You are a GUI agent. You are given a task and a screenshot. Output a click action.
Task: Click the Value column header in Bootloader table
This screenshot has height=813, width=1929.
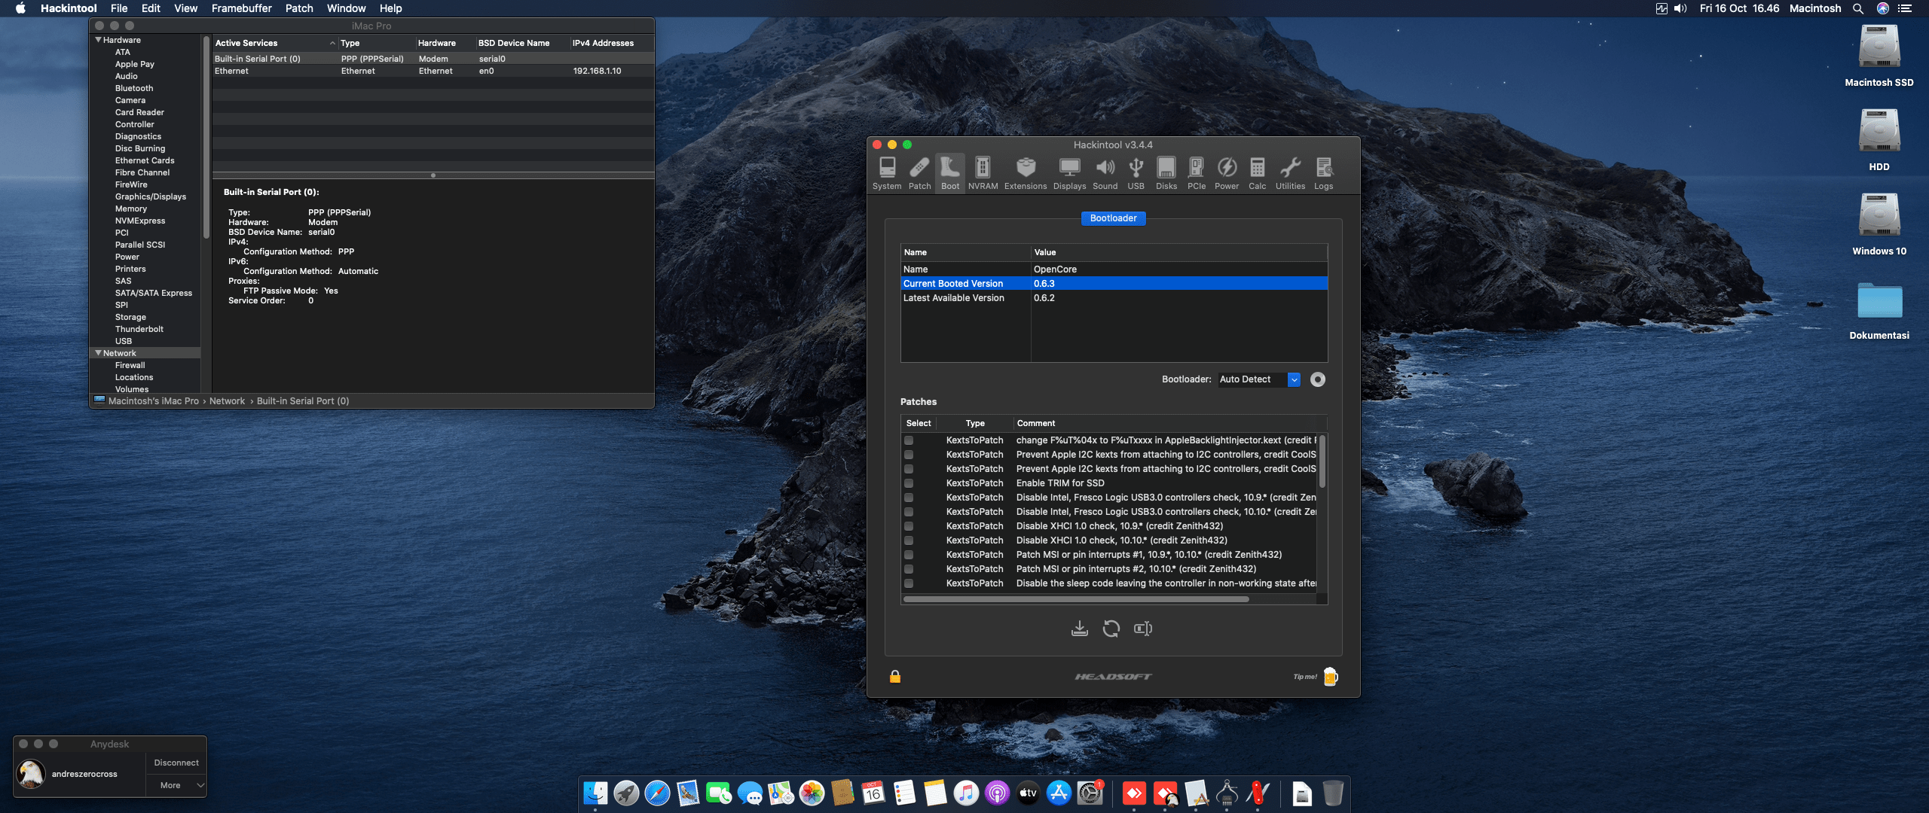pos(1178,252)
